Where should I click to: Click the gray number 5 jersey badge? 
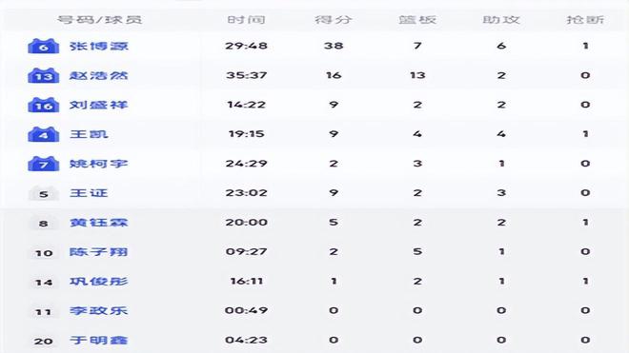[44, 194]
